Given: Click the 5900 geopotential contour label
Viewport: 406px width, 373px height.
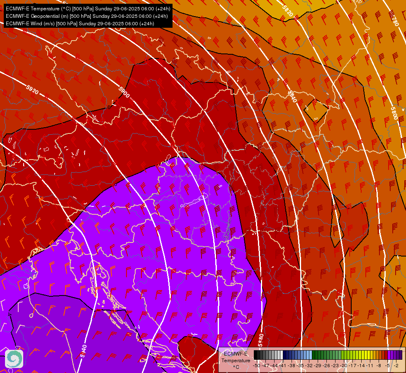Looking at the screenshot, I should click(124, 92).
